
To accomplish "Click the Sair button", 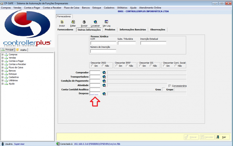I will 222,137.
